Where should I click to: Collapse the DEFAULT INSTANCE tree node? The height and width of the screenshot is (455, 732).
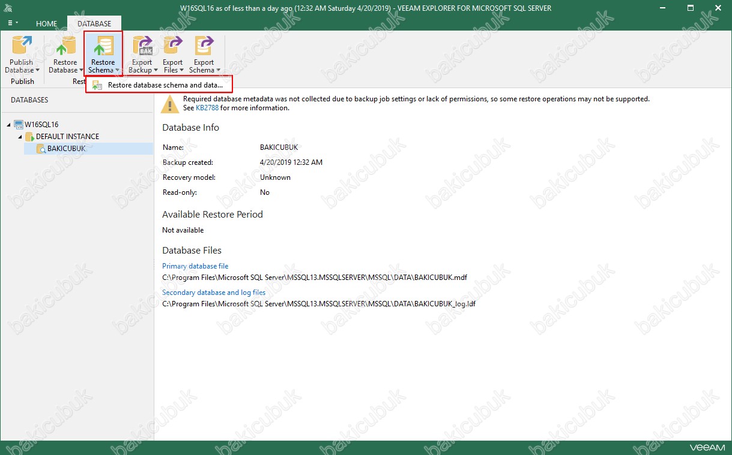(x=20, y=137)
